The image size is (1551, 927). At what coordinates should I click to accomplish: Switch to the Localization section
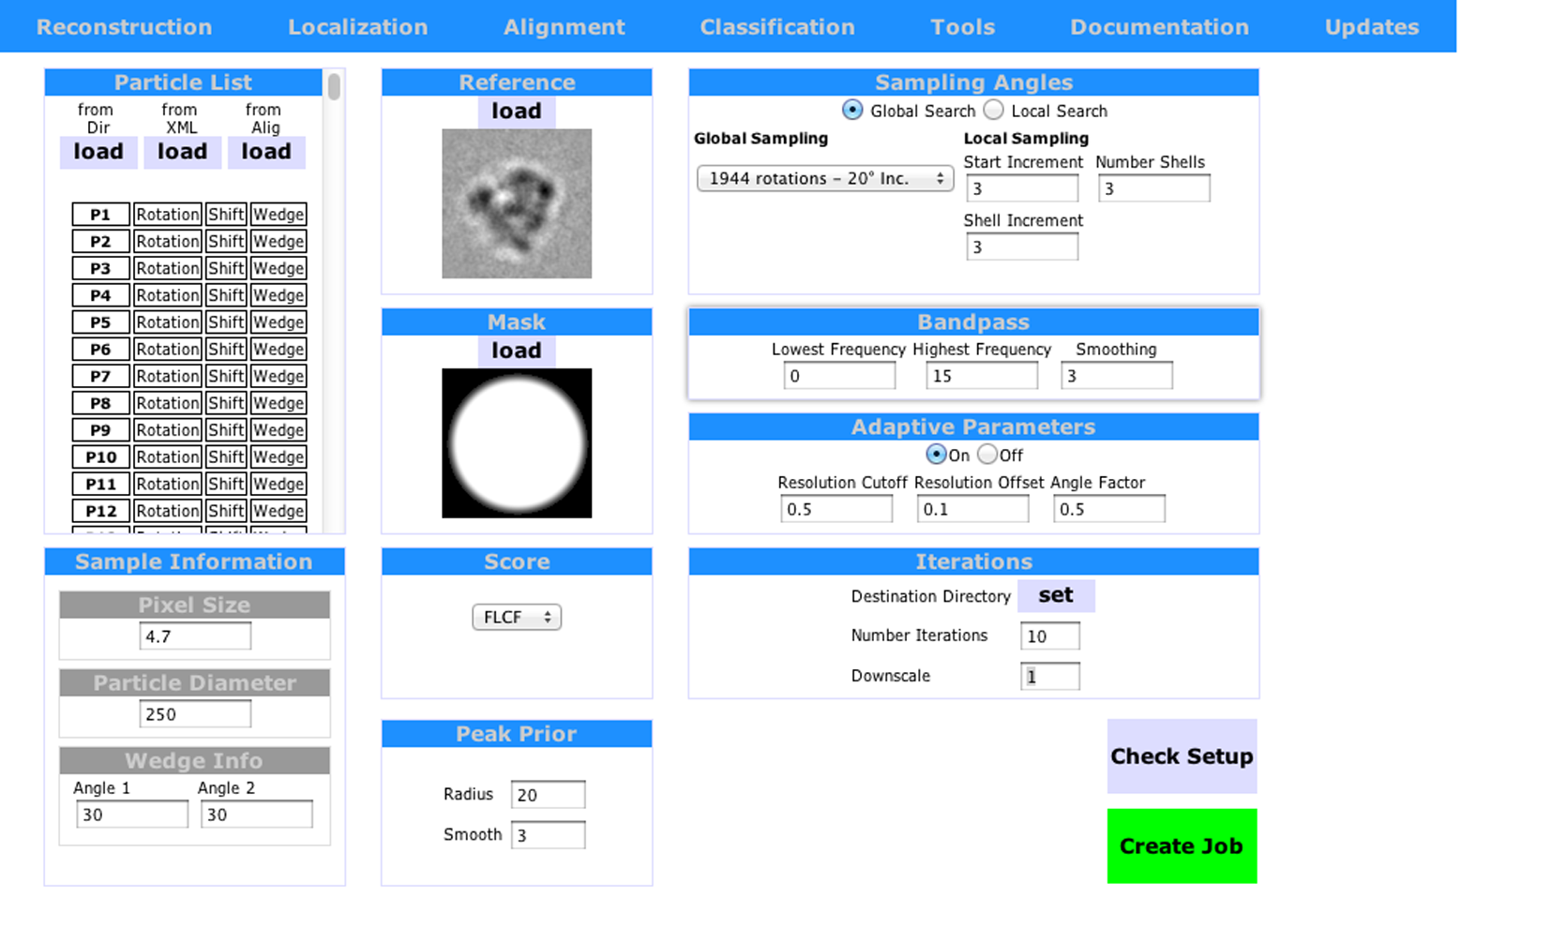358,26
